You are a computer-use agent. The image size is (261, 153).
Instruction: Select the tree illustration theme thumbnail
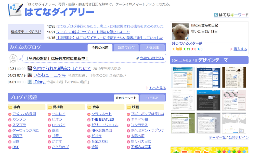[234, 123]
